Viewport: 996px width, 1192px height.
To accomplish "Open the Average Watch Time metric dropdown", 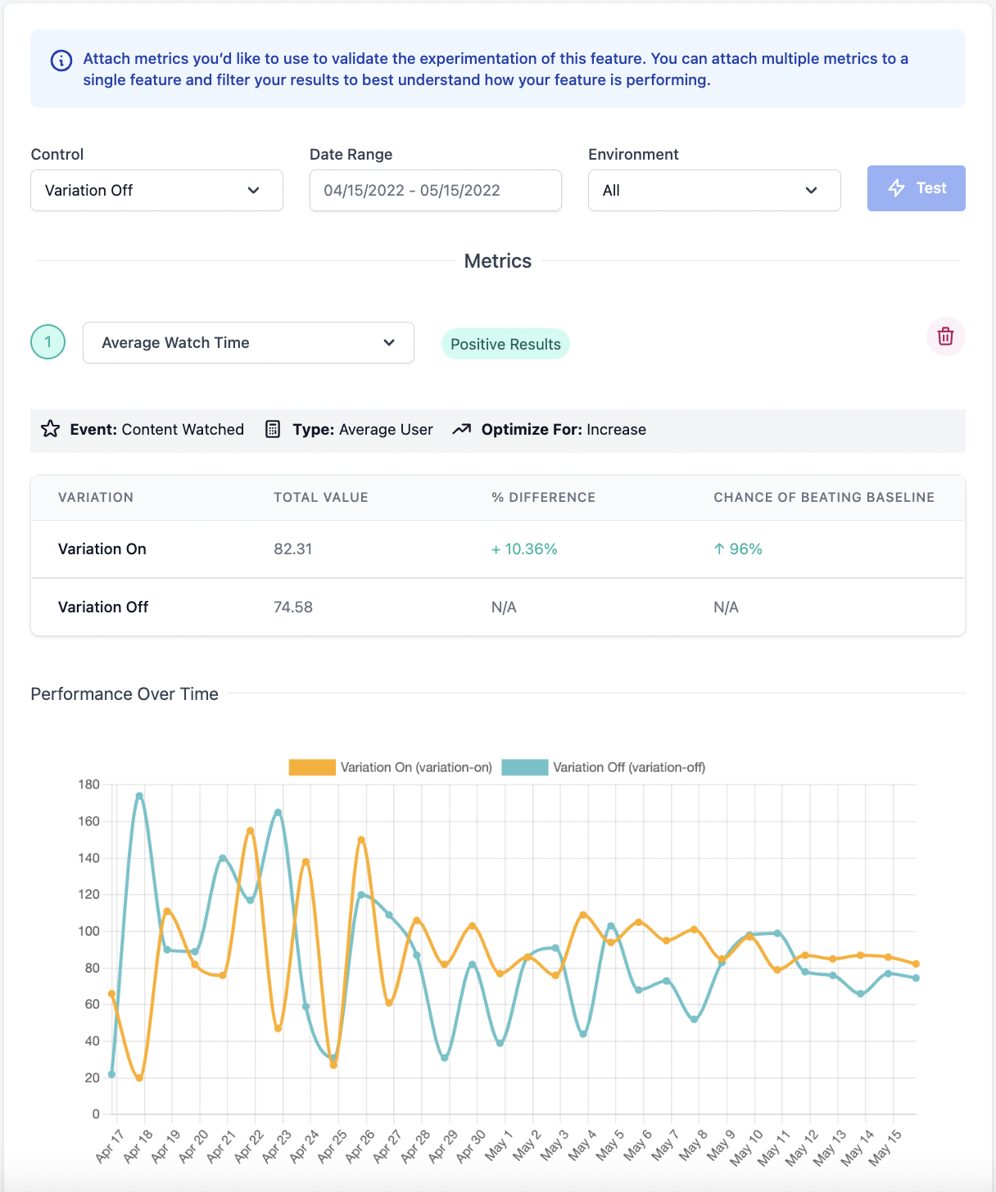I will point(248,342).
